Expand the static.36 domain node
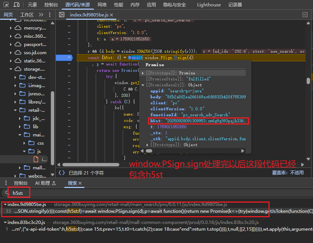 point(10,61)
